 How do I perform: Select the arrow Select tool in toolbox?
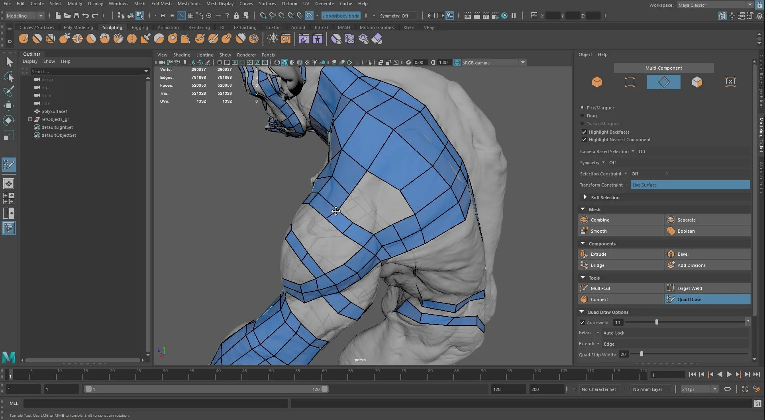[9, 62]
